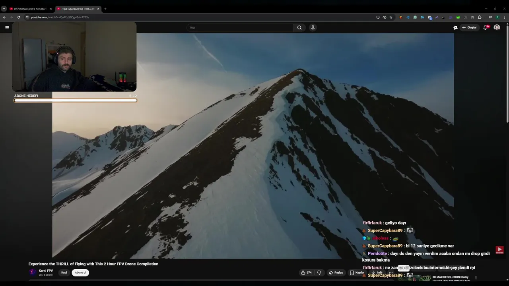
Task: Click firfirfaruk's 'geliyo dayı' chat message
Action: pos(385,223)
